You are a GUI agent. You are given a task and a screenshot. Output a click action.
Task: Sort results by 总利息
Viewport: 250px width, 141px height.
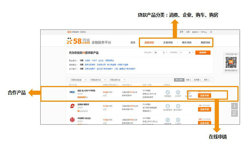[x=197, y=80]
